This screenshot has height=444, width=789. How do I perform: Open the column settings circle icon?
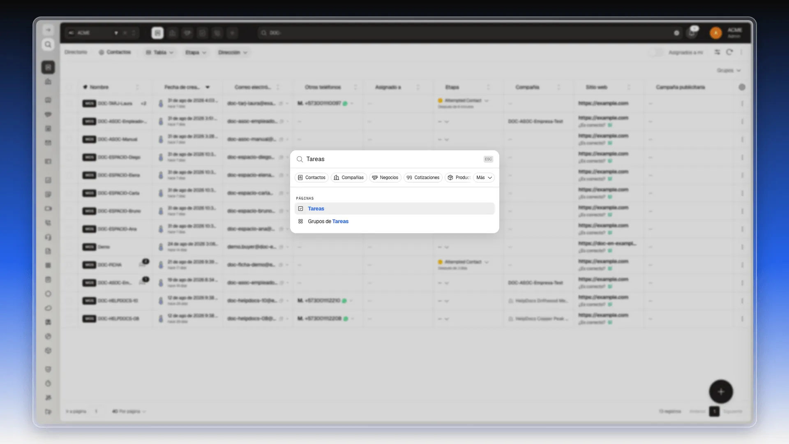point(742,87)
